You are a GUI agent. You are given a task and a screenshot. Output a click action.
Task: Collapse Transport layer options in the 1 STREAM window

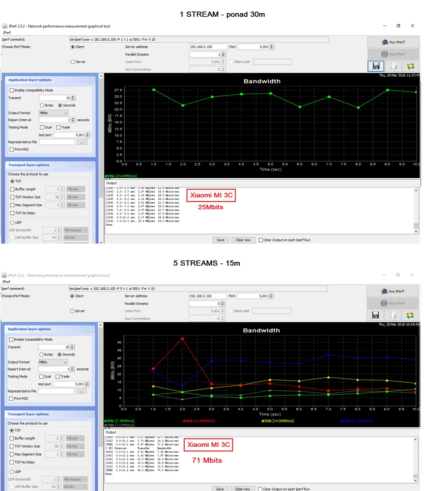[90, 165]
